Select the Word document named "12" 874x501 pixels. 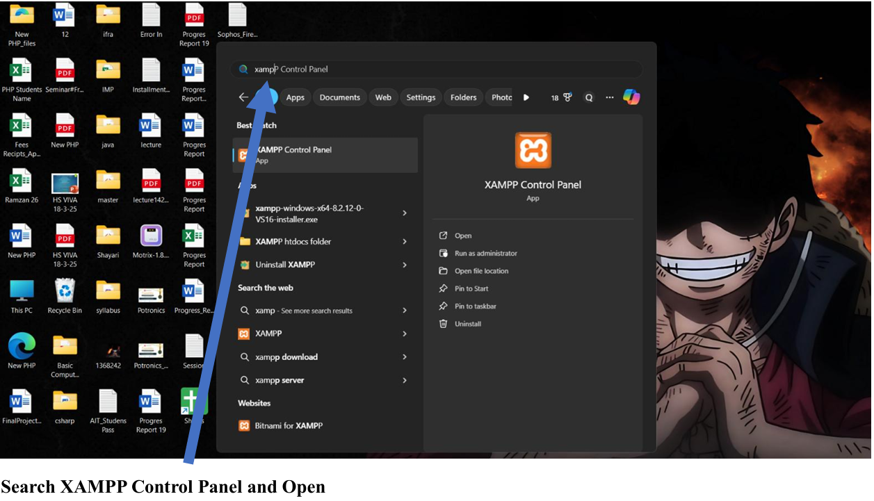[65, 21]
